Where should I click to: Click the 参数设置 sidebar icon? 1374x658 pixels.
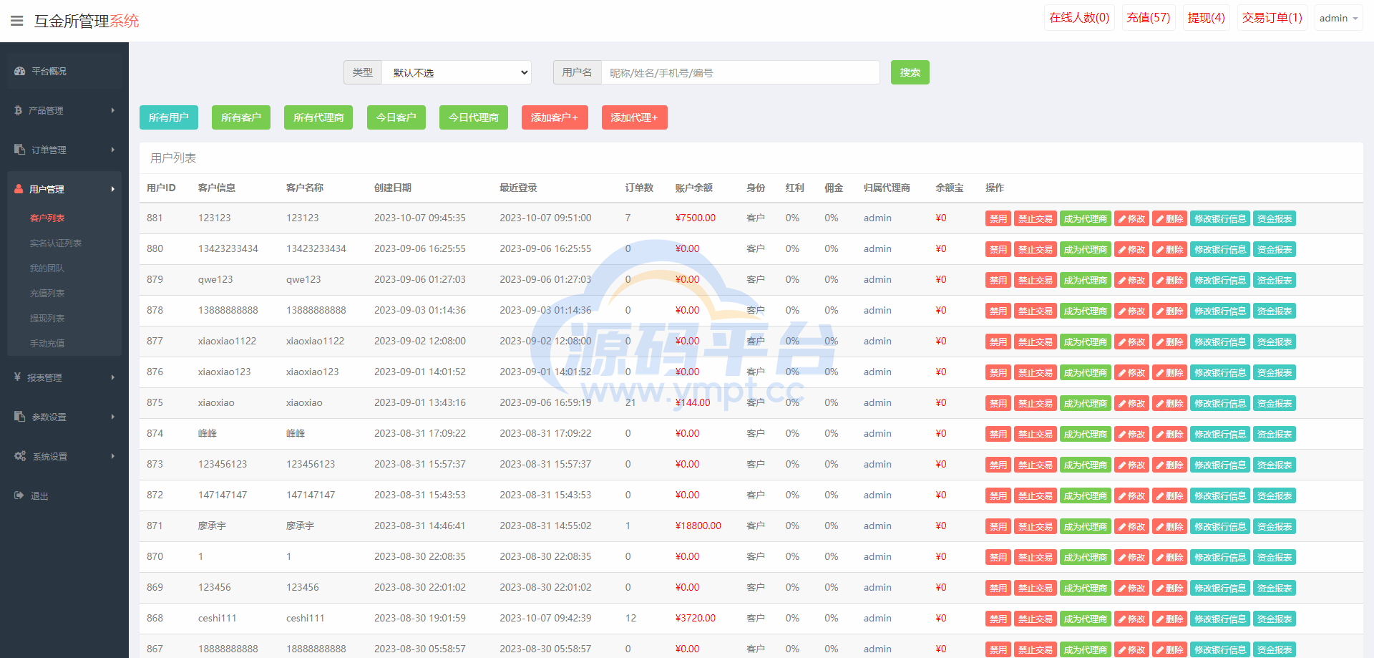click(20, 417)
